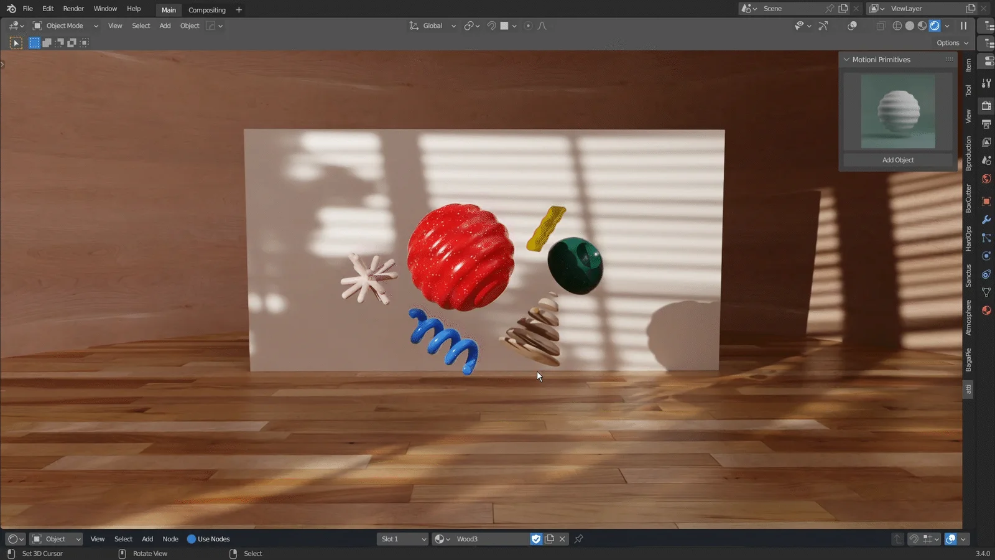Select Wireframe viewport shading mode
Image resolution: width=995 pixels, height=560 pixels.
(x=897, y=26)
